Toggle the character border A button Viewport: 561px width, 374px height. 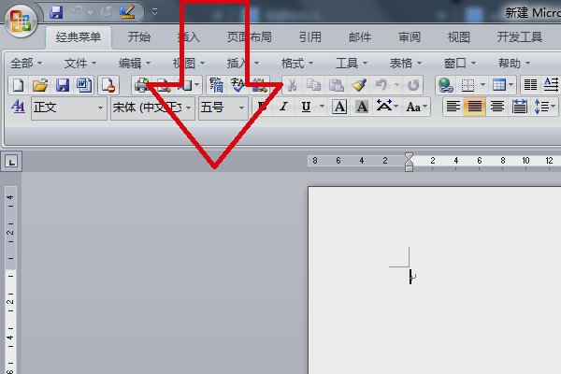pos(339,107)
